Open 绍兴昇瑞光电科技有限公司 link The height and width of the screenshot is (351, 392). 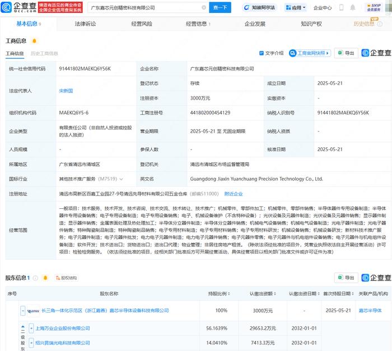point(63,343)
